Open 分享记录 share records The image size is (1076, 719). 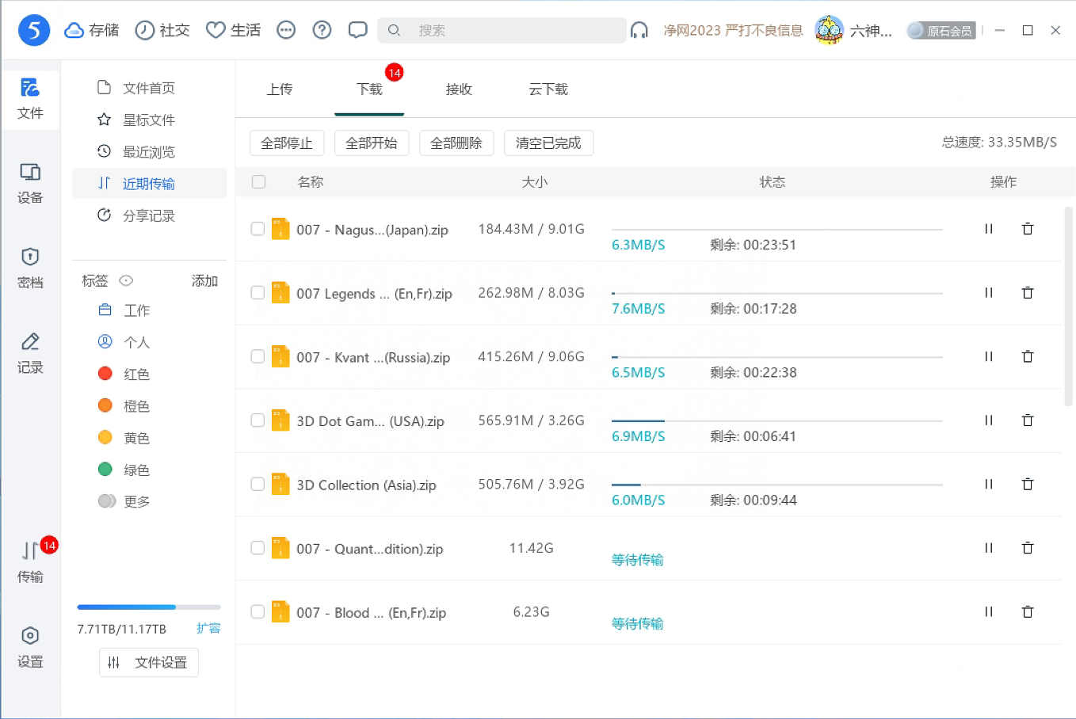[x=149, y=215]
